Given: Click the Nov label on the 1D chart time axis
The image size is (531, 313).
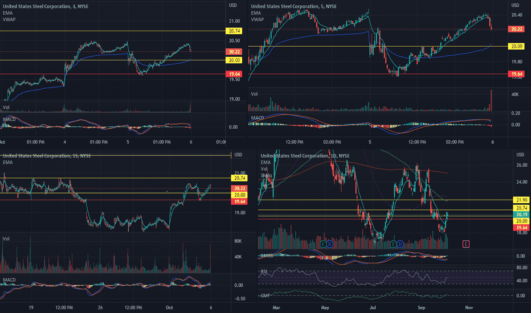Looking at the screenshot, I should (469, 307).
